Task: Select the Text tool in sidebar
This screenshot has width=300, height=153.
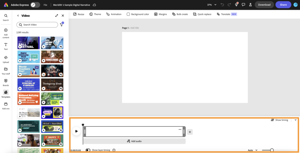Action: point(6,45)
